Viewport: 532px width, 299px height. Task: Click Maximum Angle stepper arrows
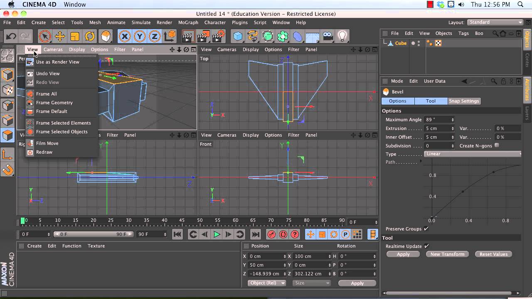(453, 120)
